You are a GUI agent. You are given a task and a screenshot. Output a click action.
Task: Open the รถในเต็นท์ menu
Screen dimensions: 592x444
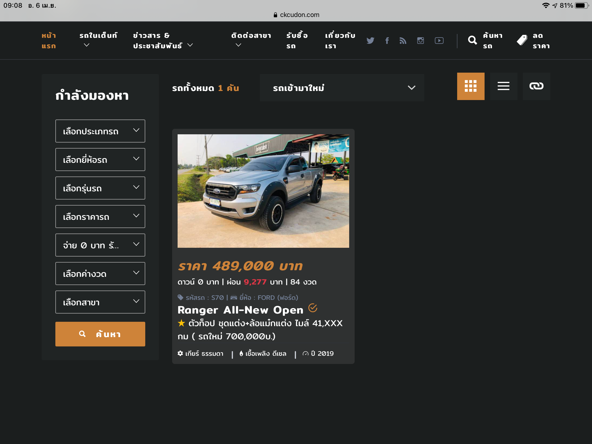tap(98, 36)
